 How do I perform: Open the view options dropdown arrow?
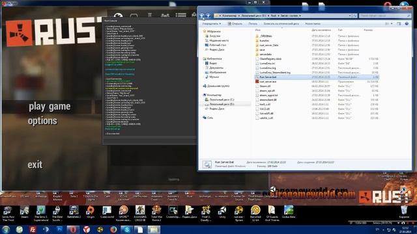coord(392,23)
